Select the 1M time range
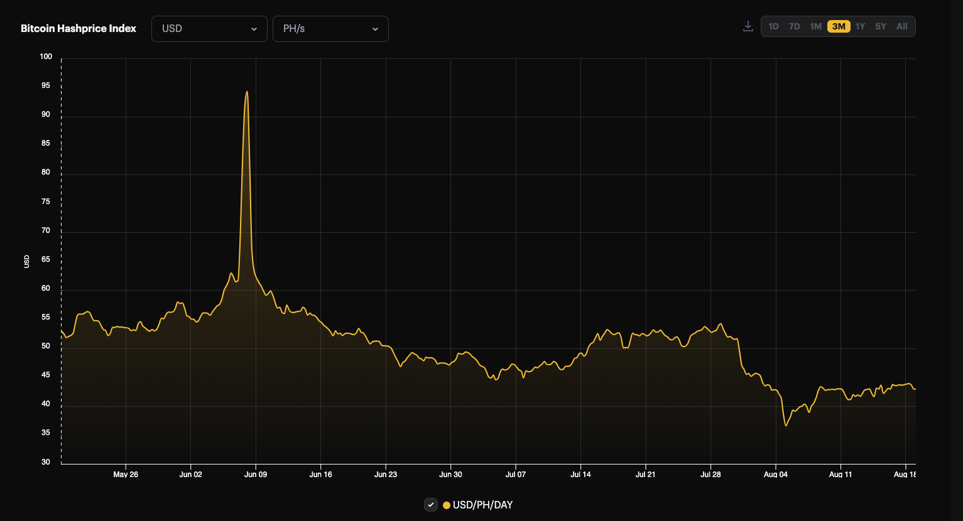Image resolution: width=963 pixels, height=521 pixels. [x=815, y=26]
